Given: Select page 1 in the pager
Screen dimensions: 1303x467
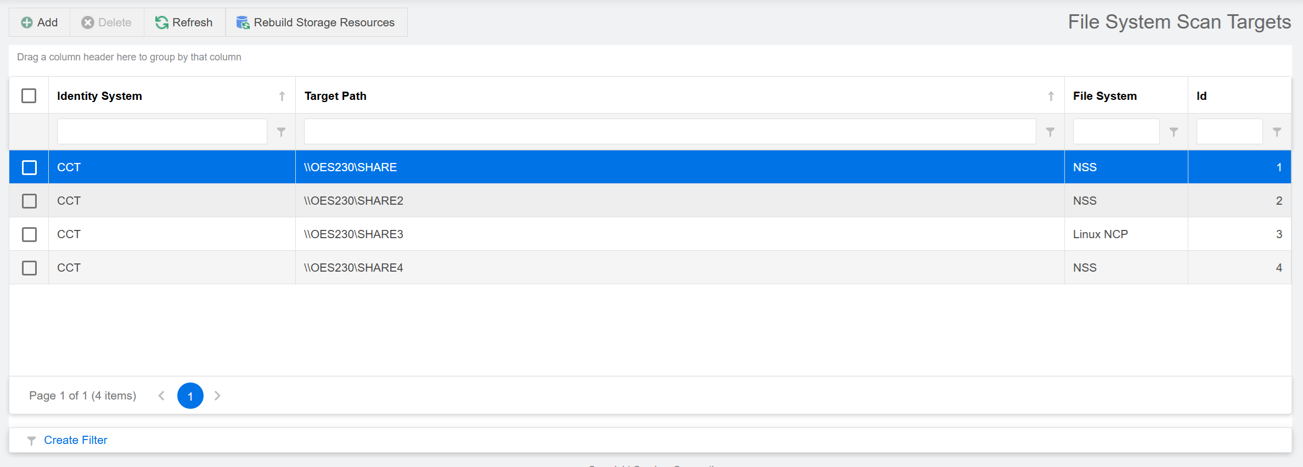Looking at the screenshot, I should [190, 396].
